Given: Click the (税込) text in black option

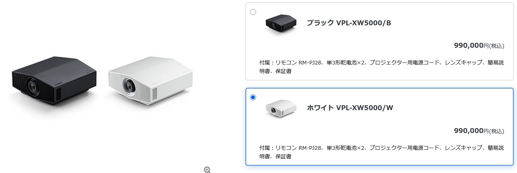Looking at the screenshot, I should [497, 46].
